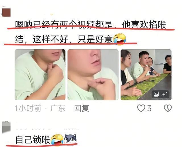Image resolution: width=182 pixels, height=147 pixels.
Task: Select the comment text 嗯呐已经有两个视频都是
Action: click(x=64, y=25)
